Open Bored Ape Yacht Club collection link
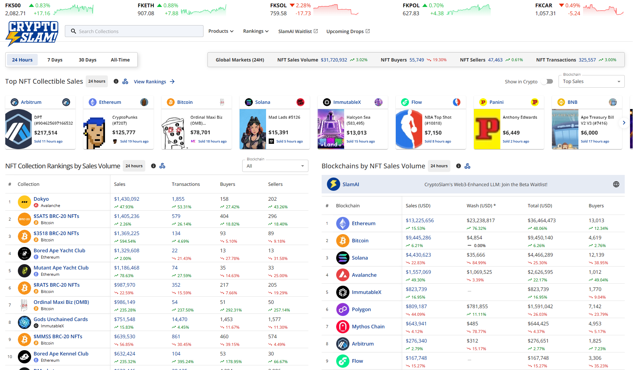The width and height of the screenshot is (636, 370). tap(59, 250)
